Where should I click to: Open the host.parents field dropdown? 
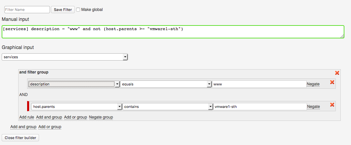point(77,107)
